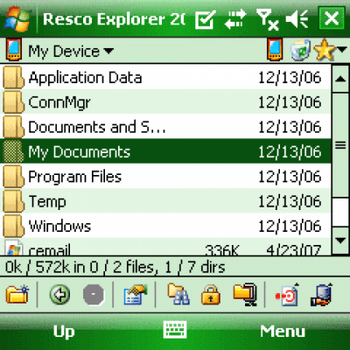Click the signal antenna status icon
The height and width of the screenshot is (350, 350).
pos(267,19)
